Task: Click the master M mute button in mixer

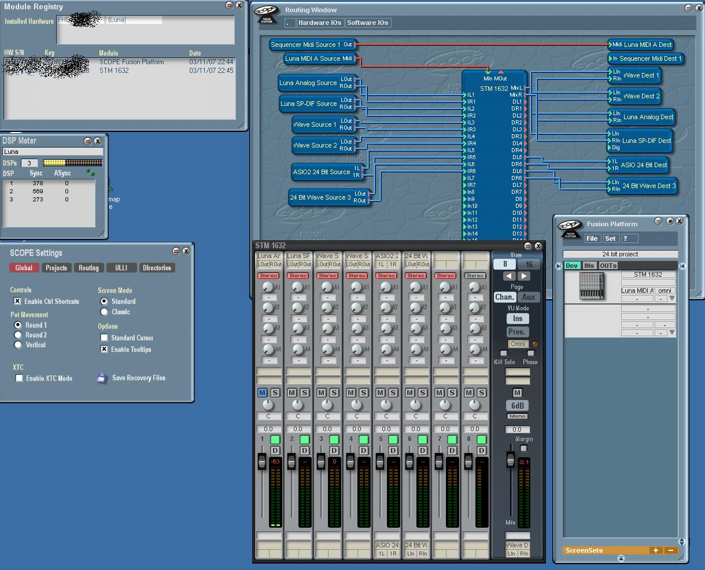Action: 518,393
